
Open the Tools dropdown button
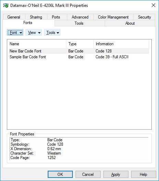(52, 33)
